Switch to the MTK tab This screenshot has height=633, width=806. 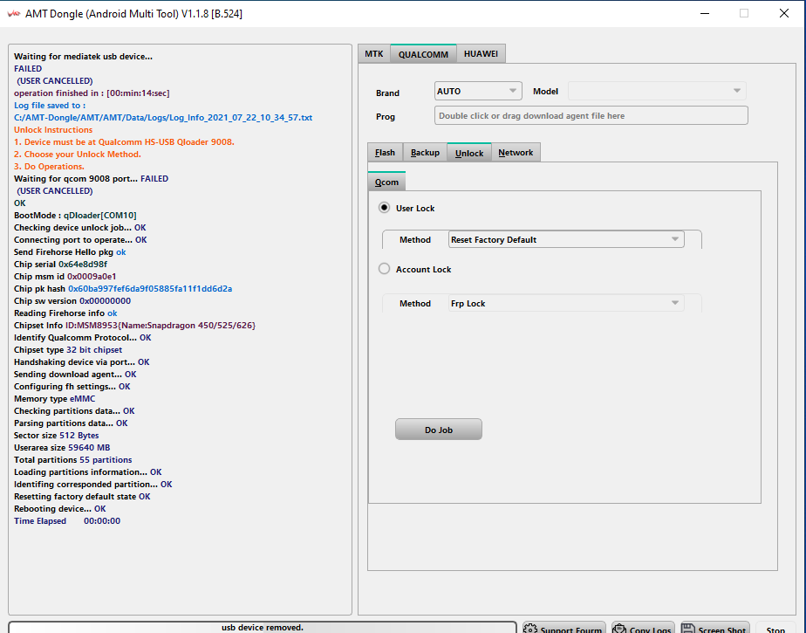point(373,54)
